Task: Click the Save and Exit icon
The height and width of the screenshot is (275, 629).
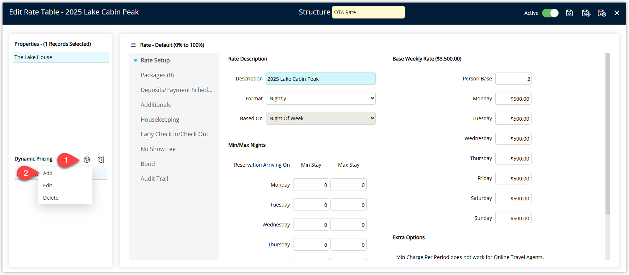Action: (602, 13)
